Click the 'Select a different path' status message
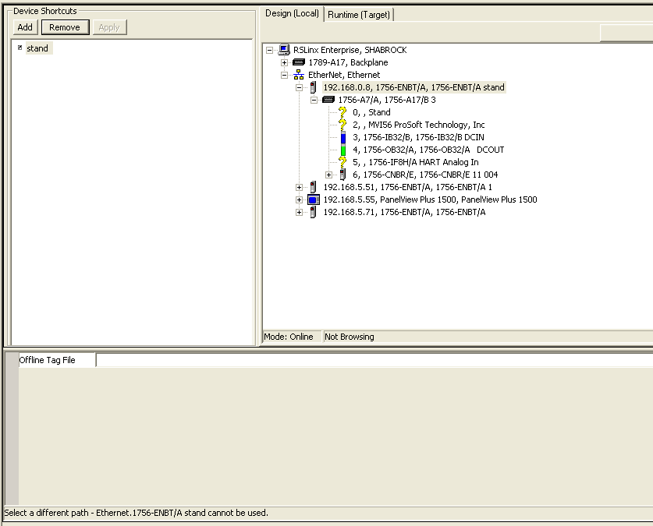 [x=137, y=513]
